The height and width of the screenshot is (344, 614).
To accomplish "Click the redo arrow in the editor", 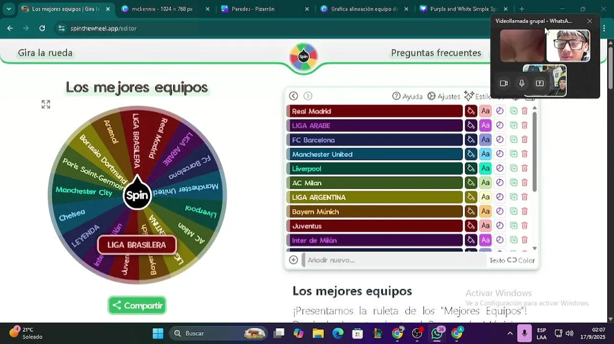I will 308,96.
